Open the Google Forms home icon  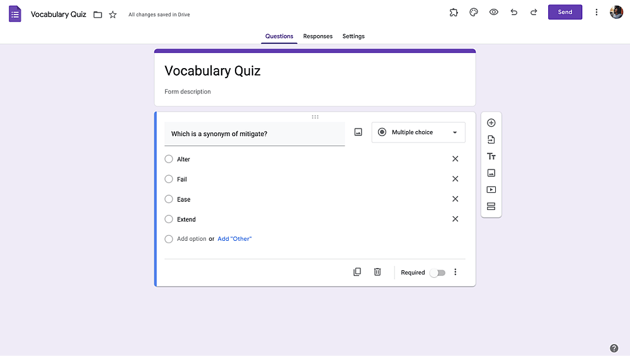15,14
